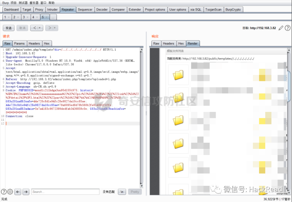Click the pencil edit target icon

click(281, 28)
